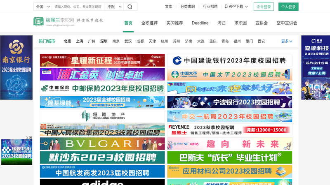Open the 嘉楠科技 right sidebar ad

coord(316,67)
